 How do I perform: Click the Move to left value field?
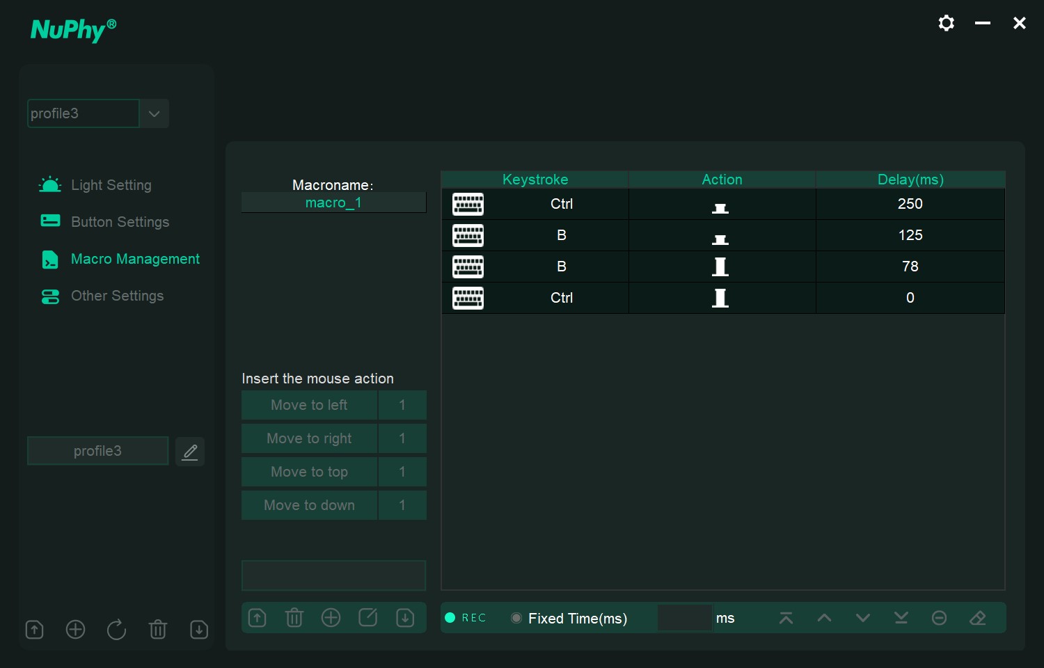402,405
